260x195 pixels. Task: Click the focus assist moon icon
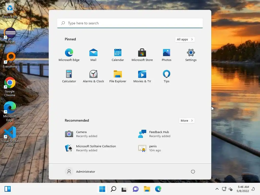(253, 189)
